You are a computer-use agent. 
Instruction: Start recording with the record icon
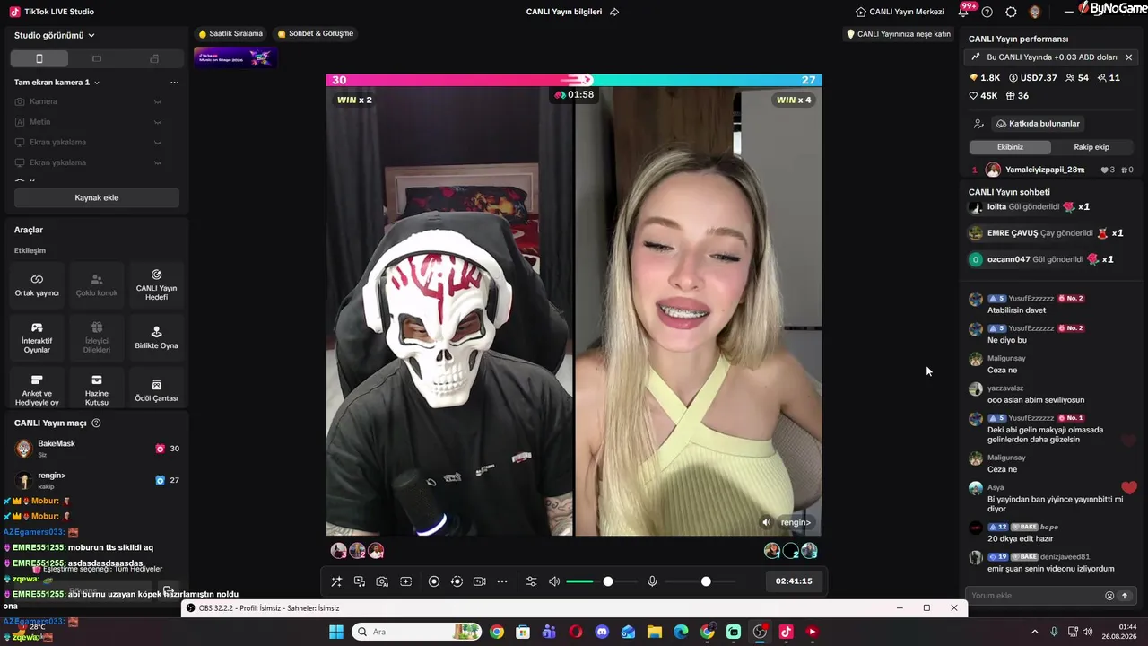pos(434,581)
